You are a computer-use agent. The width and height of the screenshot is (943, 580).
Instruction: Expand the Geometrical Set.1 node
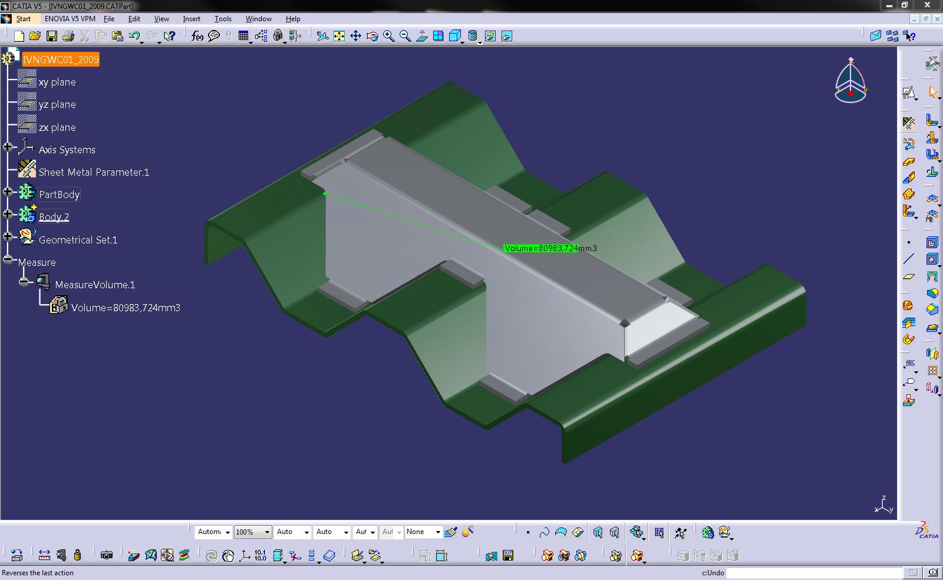(8, 236)
